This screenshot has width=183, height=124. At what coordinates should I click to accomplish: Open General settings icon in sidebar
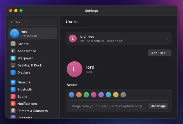click(13, 44)
